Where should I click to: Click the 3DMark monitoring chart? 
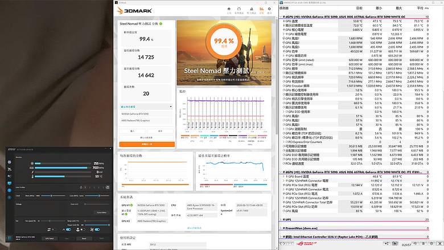click(x=225, y=115)
